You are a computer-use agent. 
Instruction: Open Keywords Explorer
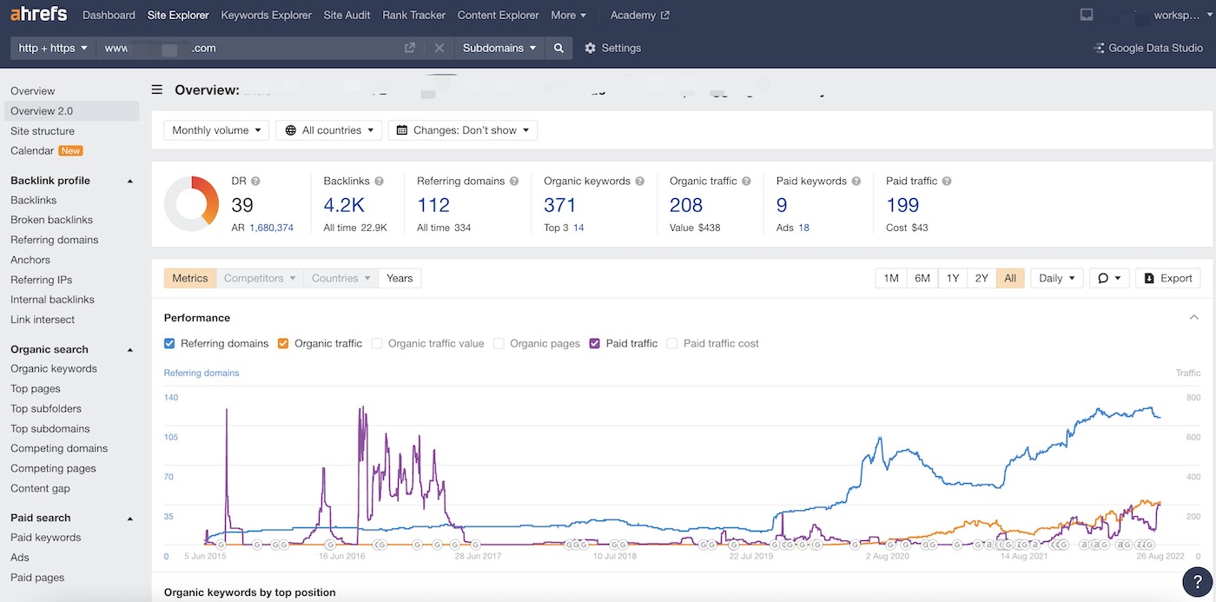point(267,15)
